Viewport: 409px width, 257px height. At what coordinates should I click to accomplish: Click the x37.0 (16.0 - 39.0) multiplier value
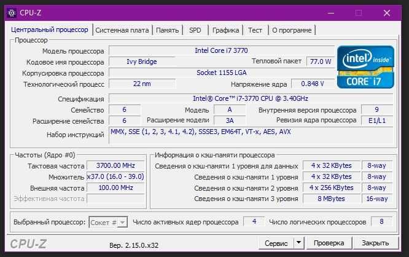(x=115, y=177)
